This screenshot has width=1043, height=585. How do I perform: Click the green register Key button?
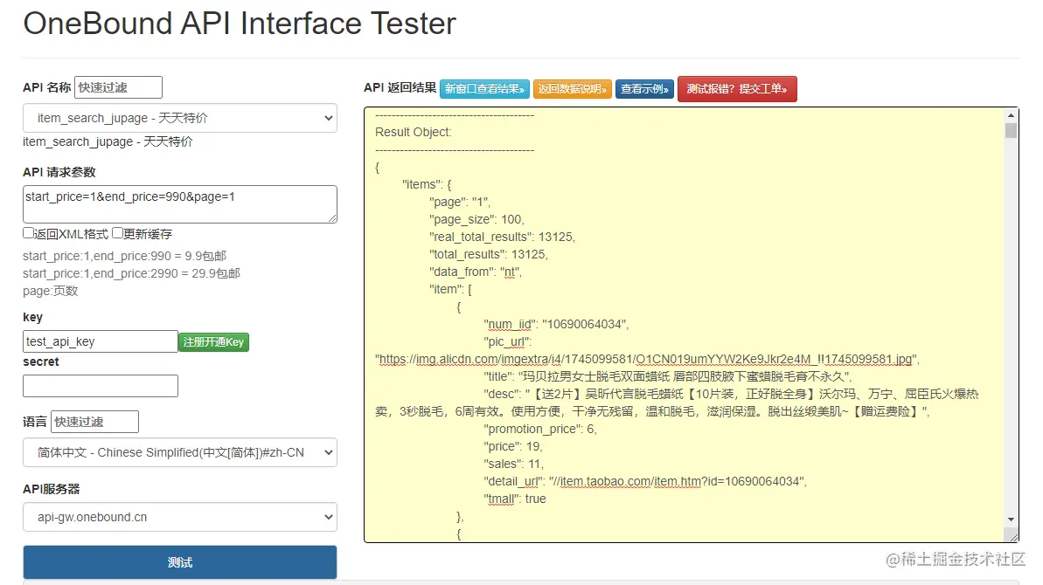[213, 342]
